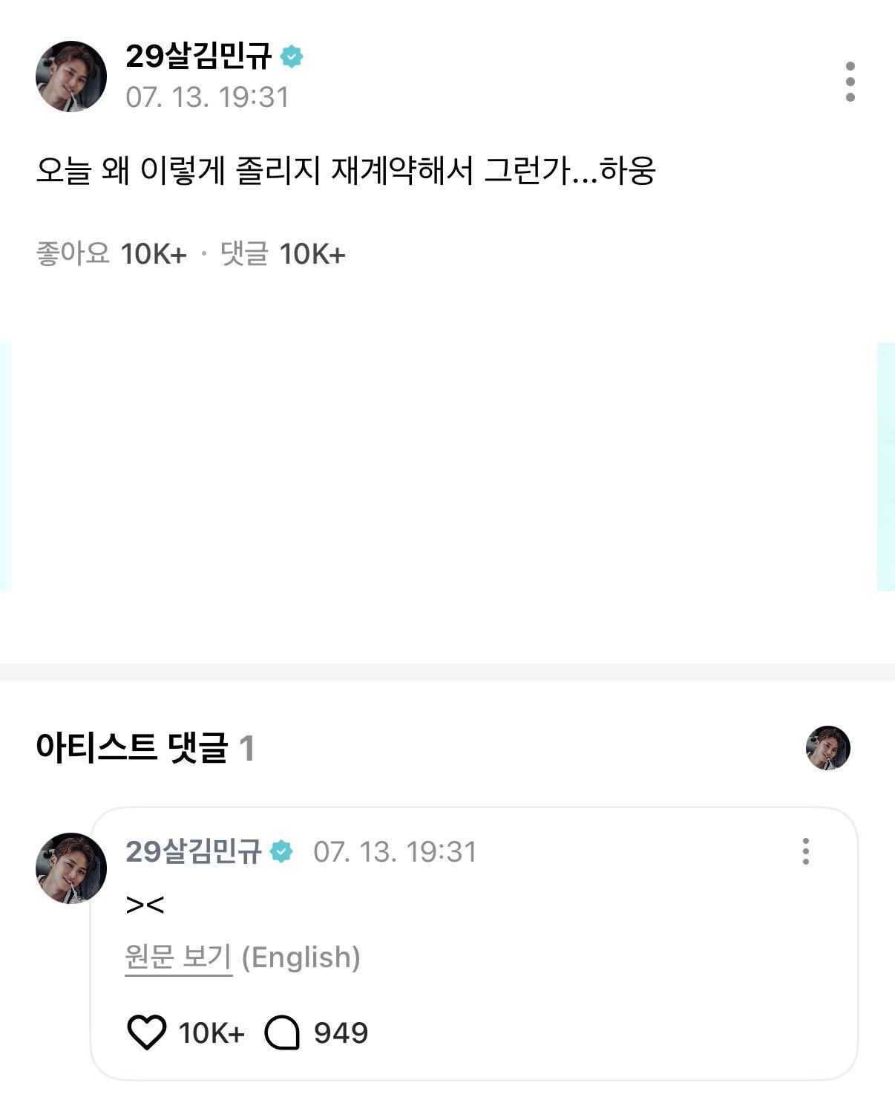View the post's 좋아요 10K+ likes count
Viewport: 895px width, 1112px height.
click(x=111, y=254)
